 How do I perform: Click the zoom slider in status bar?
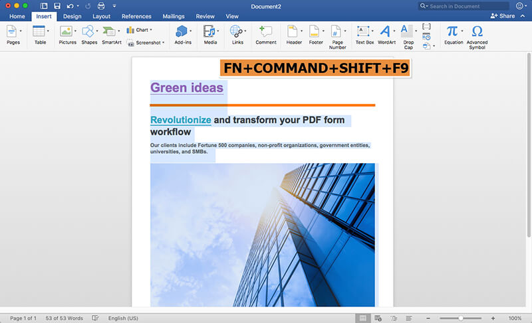(460, 318)
